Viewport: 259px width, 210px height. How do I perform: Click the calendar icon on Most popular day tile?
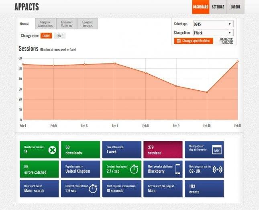[217, 150]
